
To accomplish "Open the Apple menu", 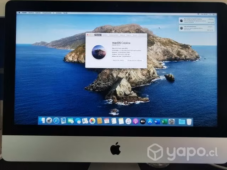I will tap(19, 13).
